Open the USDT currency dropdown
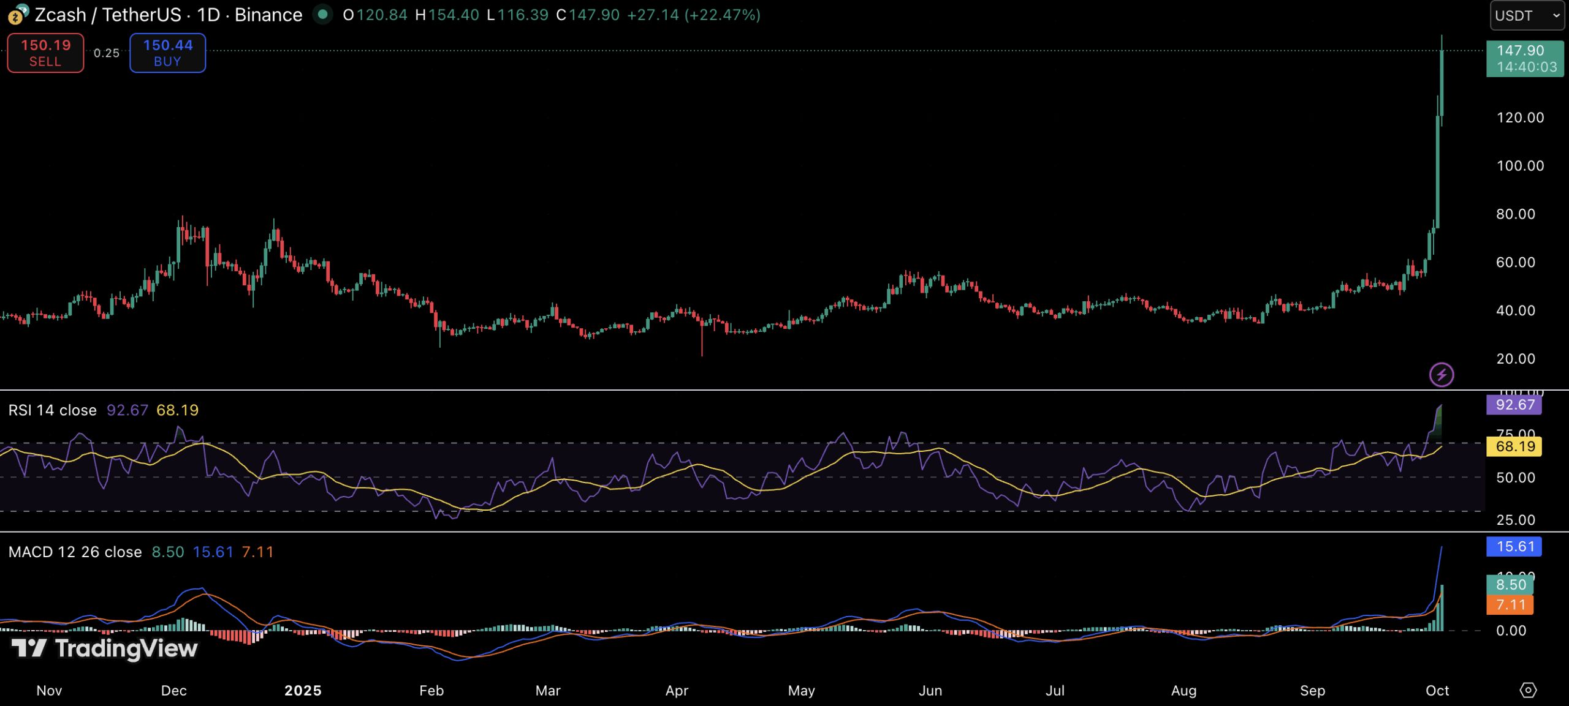This screenshot has width=1569, height=706. click(1527, 15)
